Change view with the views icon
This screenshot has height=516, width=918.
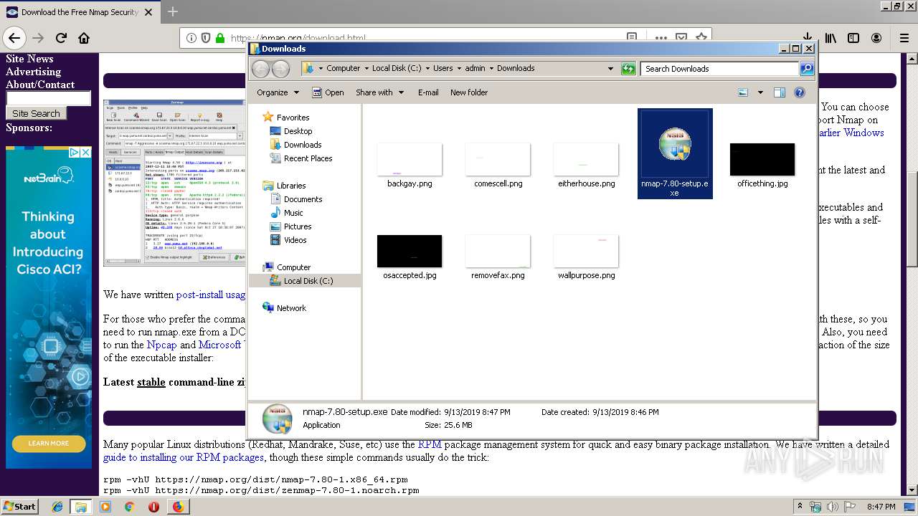pos(743,92)
